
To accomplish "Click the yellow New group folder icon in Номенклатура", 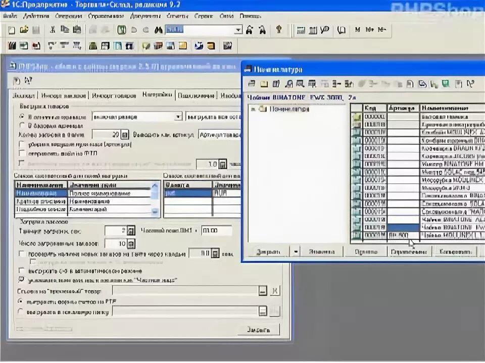I will tap(264, 84).
